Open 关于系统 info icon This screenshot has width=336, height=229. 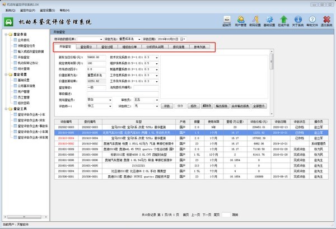tap(298, 20)
